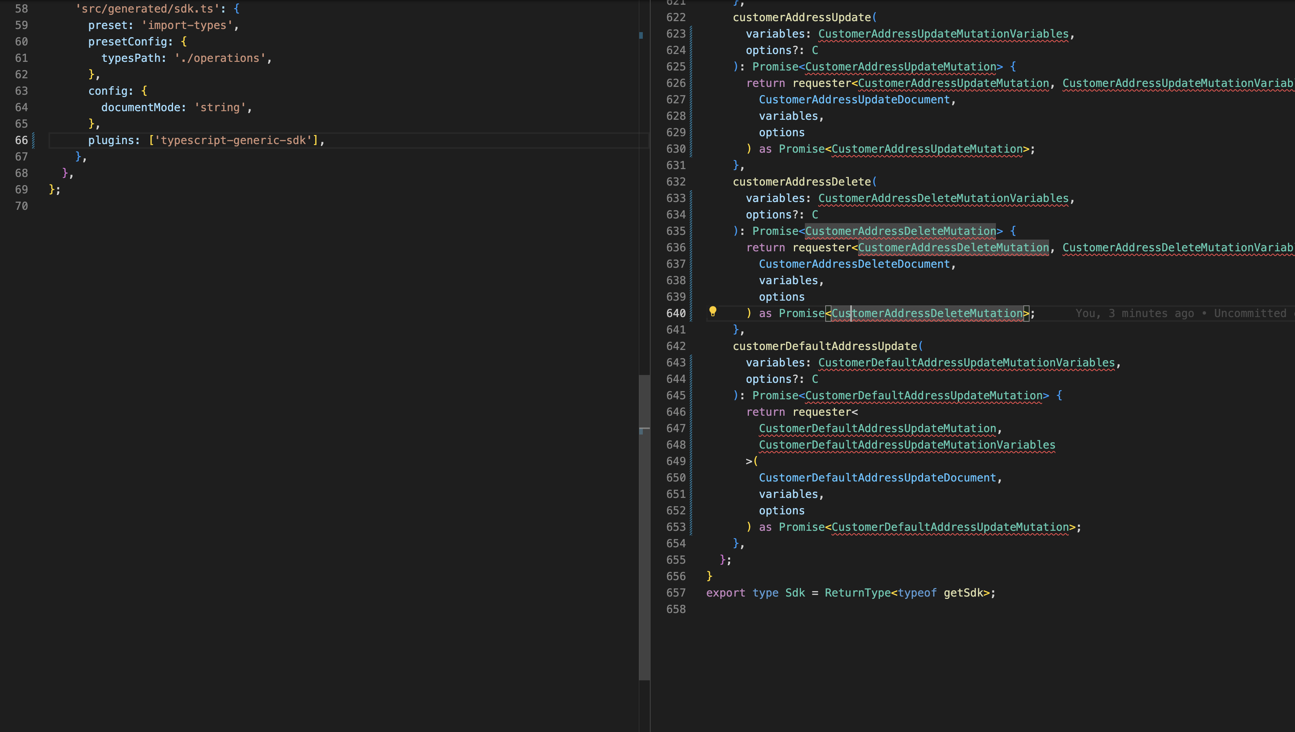Click the './operations' typesPath value
This screenshot has width=1295, height=732.
(220, 58)
